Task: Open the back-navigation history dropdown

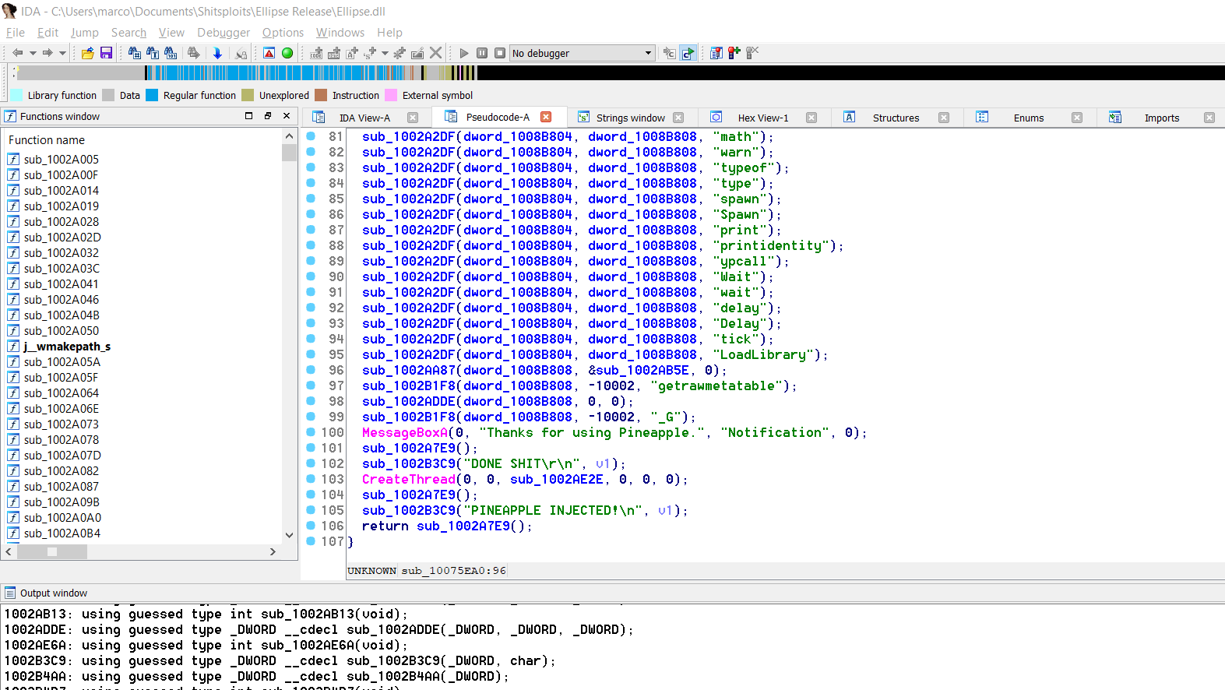Action: [33, 53]
